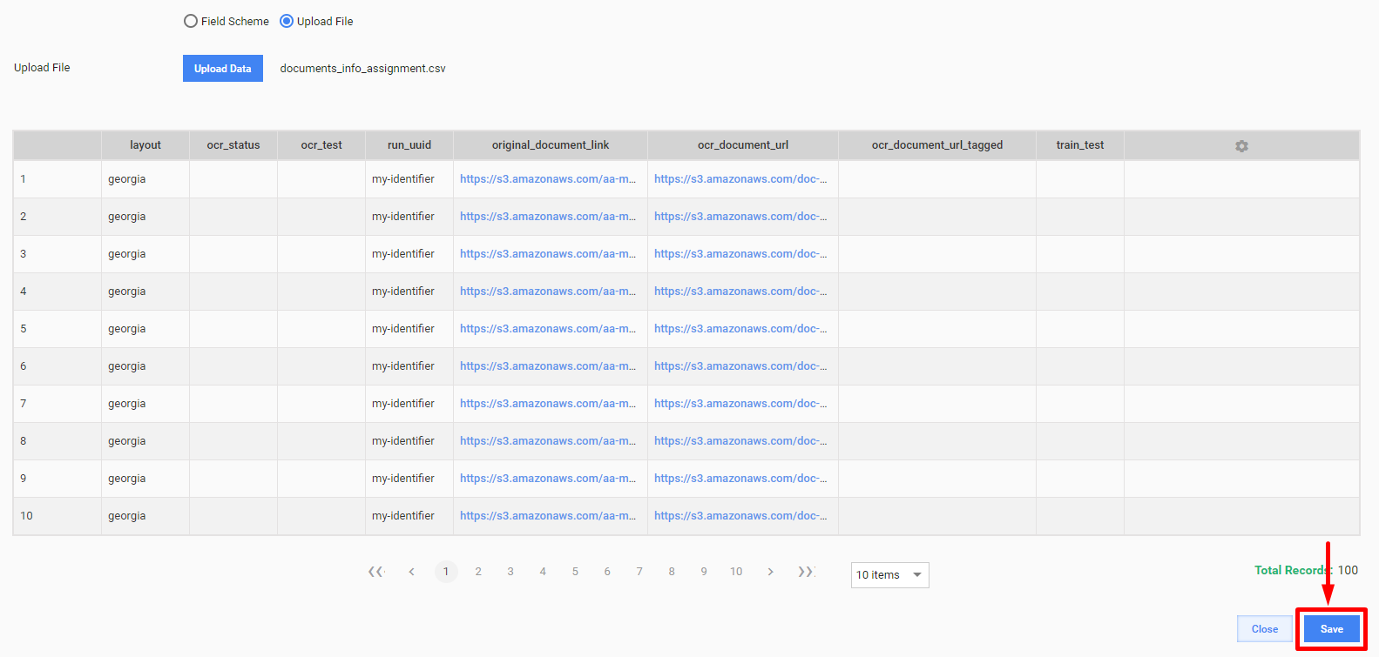This screenshot has width=1379, height=657.
Task: Open row 1 original document link
Action: pyautogui.click(x=548, y=179)
